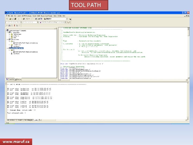Image resolution: width=193 pixels, height=145 pixels.
Task: Open the Build menu
Action: click(x=39, y=16)
